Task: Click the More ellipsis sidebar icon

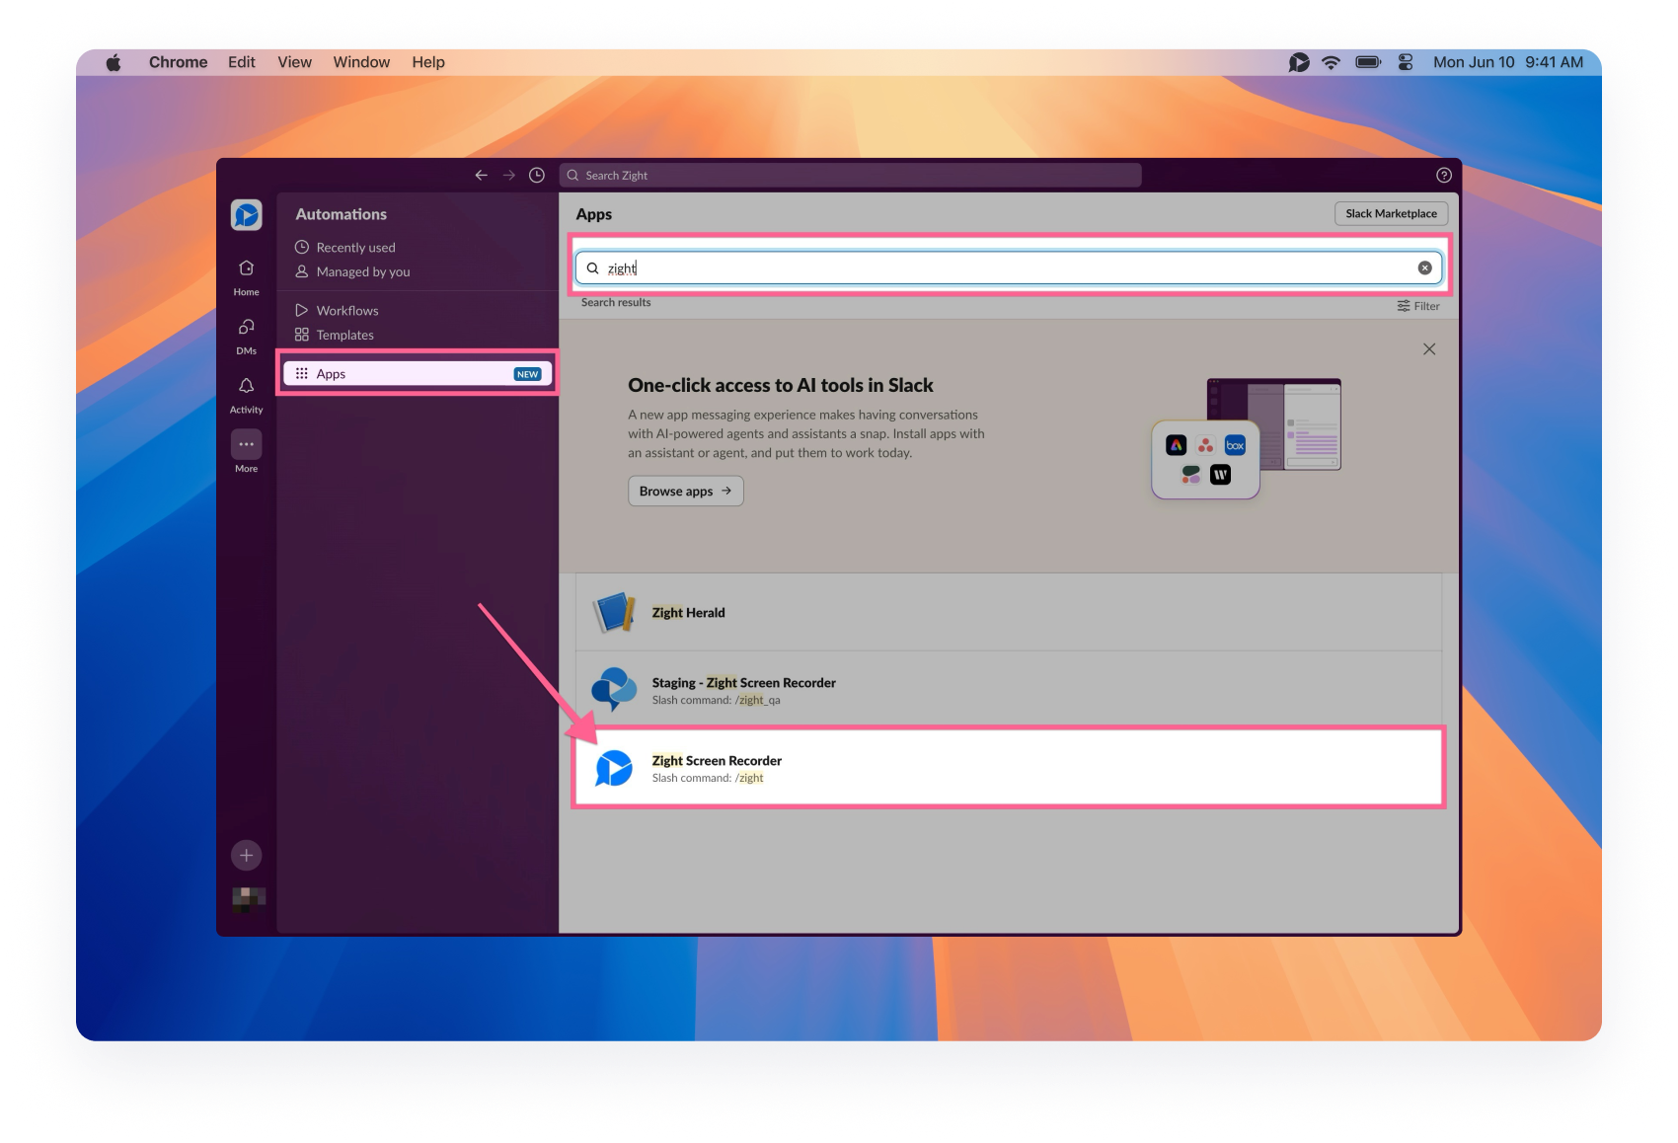Action: point(246,445)
